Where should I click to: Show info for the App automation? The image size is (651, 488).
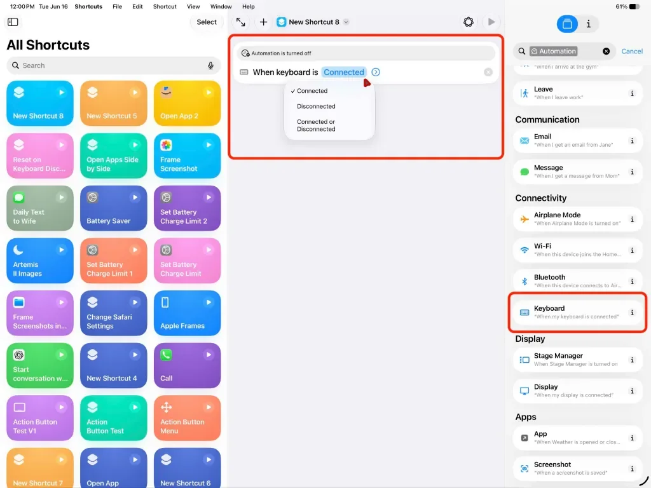[x=632, y=438]
